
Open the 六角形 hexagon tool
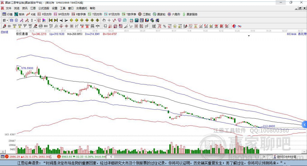174,14
